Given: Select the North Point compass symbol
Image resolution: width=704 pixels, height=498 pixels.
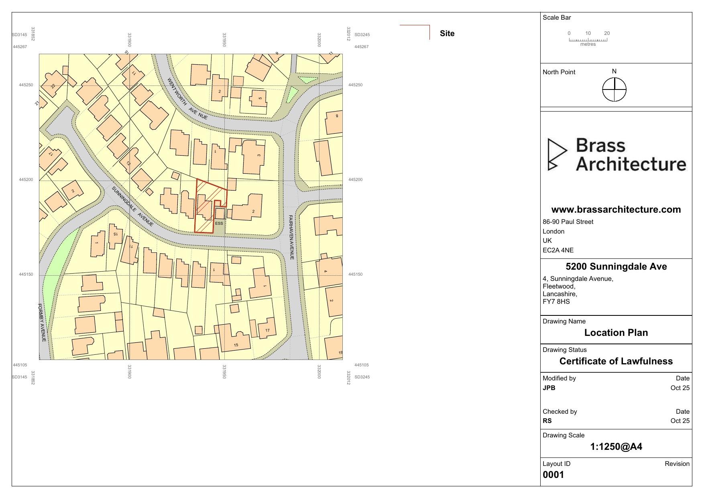Looking at the screenshot, I should point(614,89).
